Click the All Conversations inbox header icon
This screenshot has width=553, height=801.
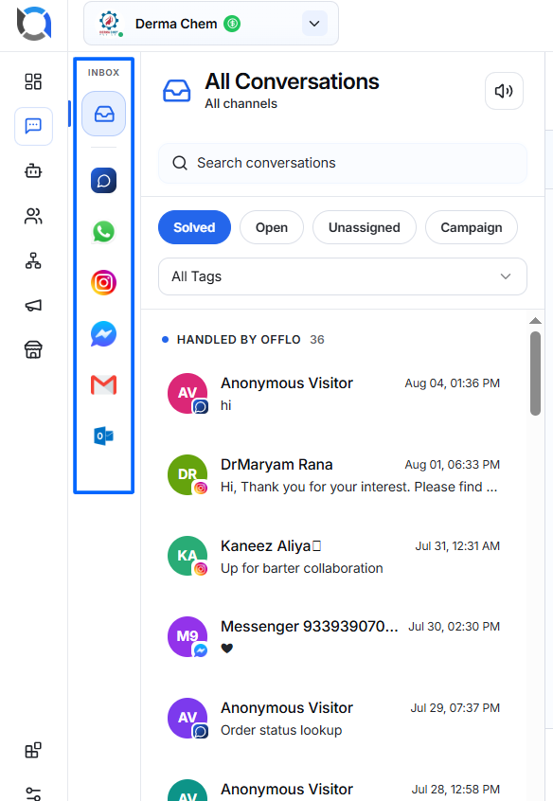click(x=177, y=91)
